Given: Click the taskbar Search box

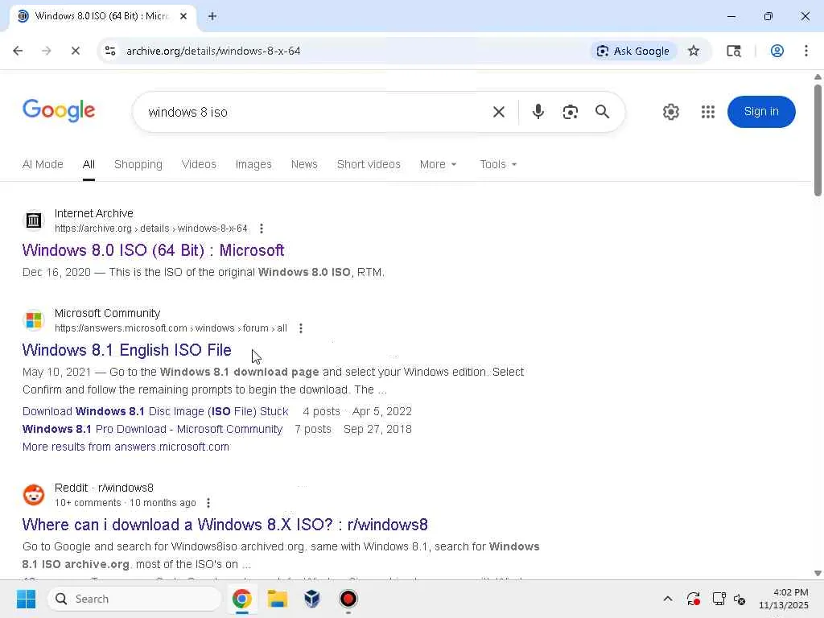Looking at the screenshot, I should point(134,599).
